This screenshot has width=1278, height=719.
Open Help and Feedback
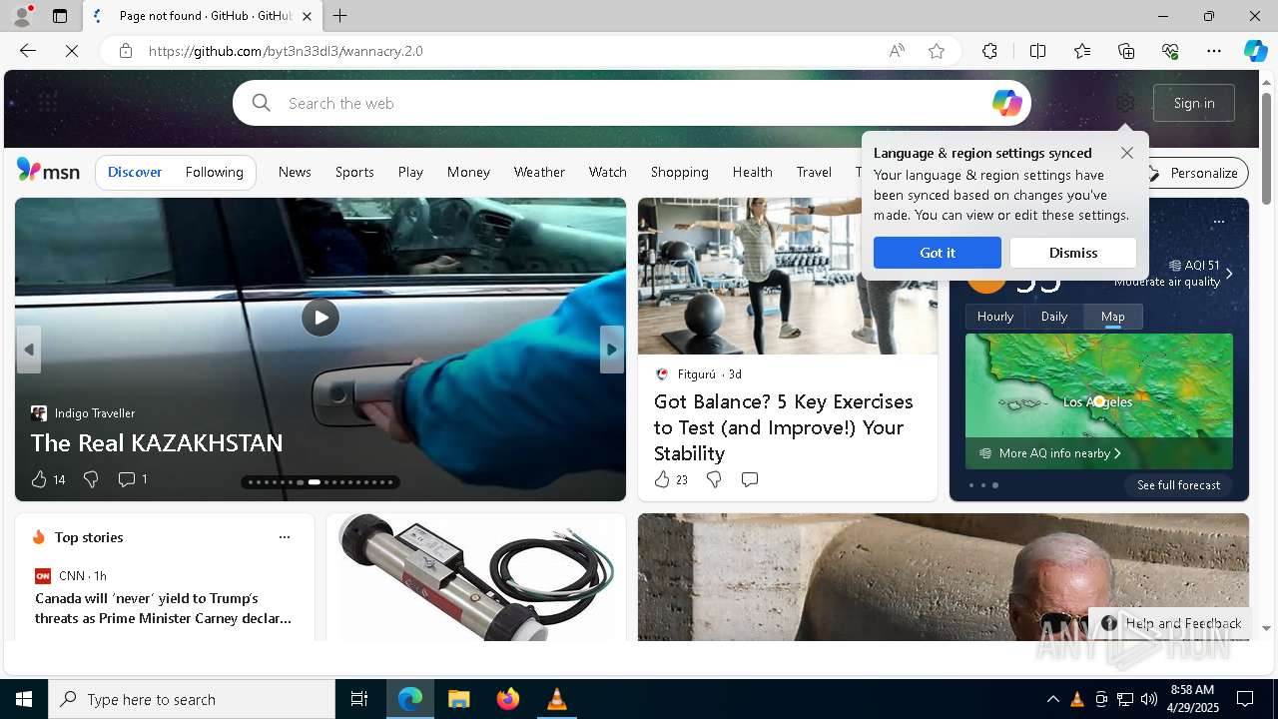point(1171,623)
